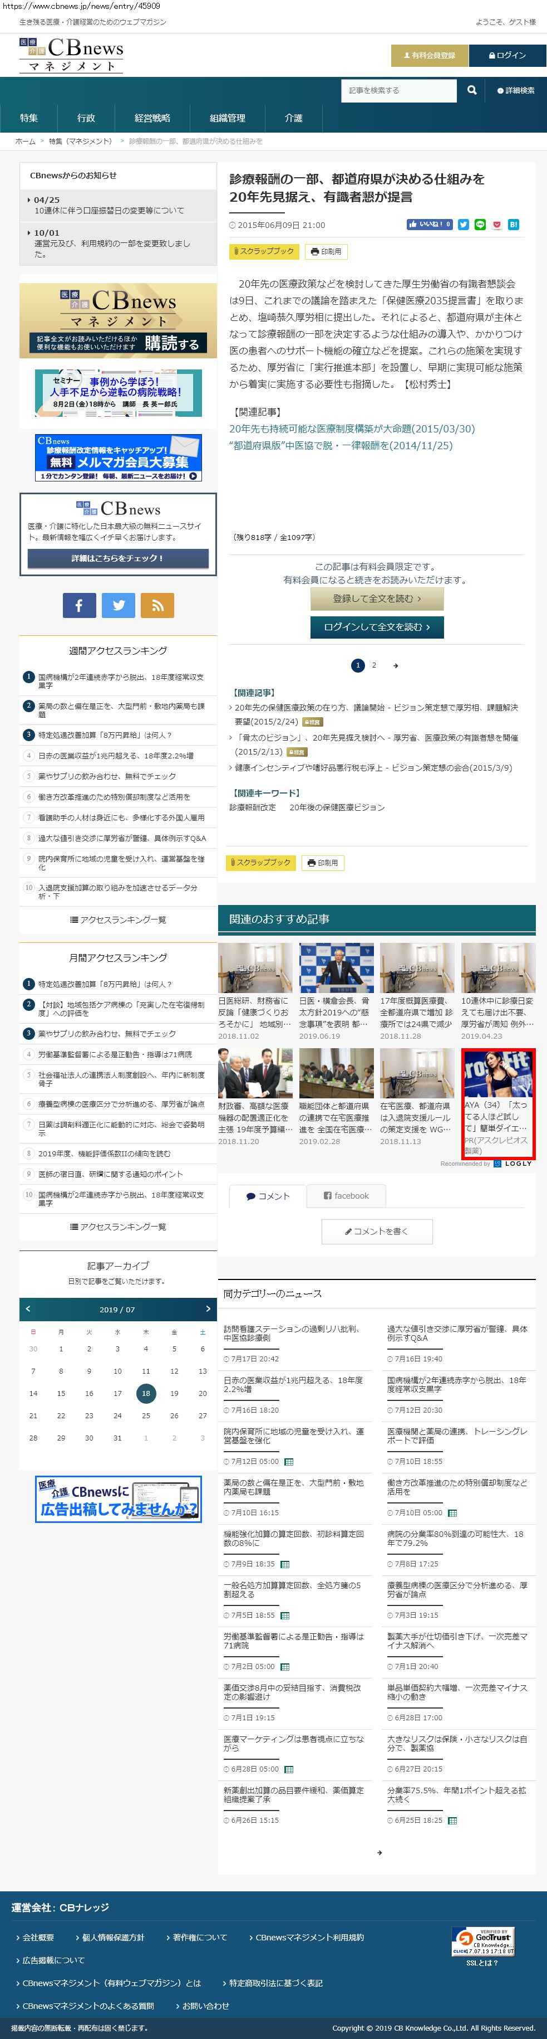This screenshot has height=2039, width=547.
Task: Click the top print 印刷用 button
Action: point(327,252)
